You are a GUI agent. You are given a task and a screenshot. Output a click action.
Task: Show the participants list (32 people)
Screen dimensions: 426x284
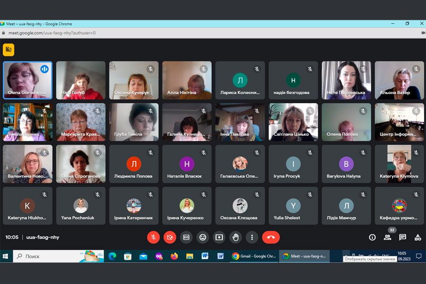click(387, 237)
